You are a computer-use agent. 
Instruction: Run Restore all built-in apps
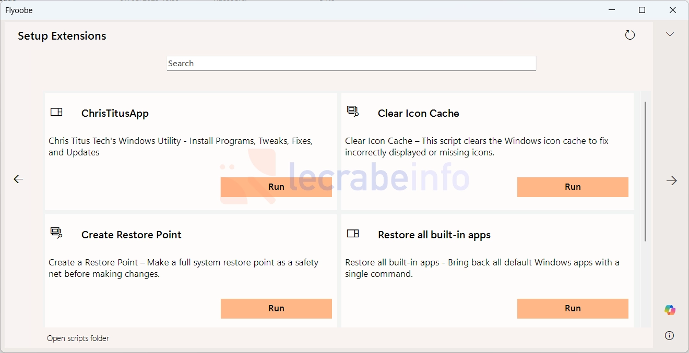click(573, 309)
